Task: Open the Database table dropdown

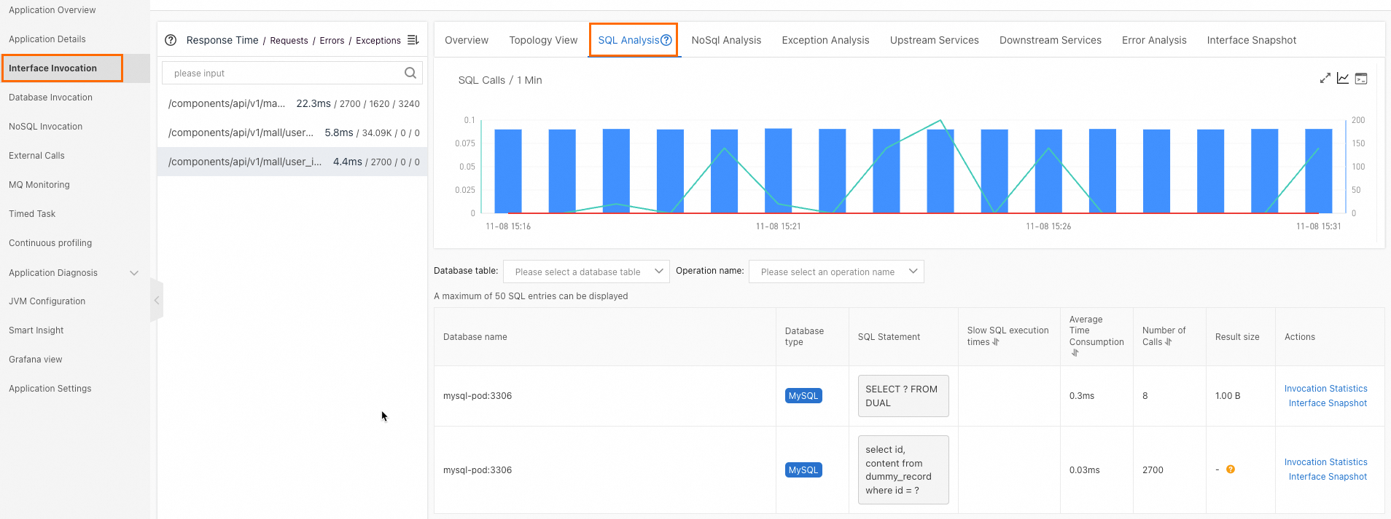Action: pyautogui.click(x=586, y=272)
